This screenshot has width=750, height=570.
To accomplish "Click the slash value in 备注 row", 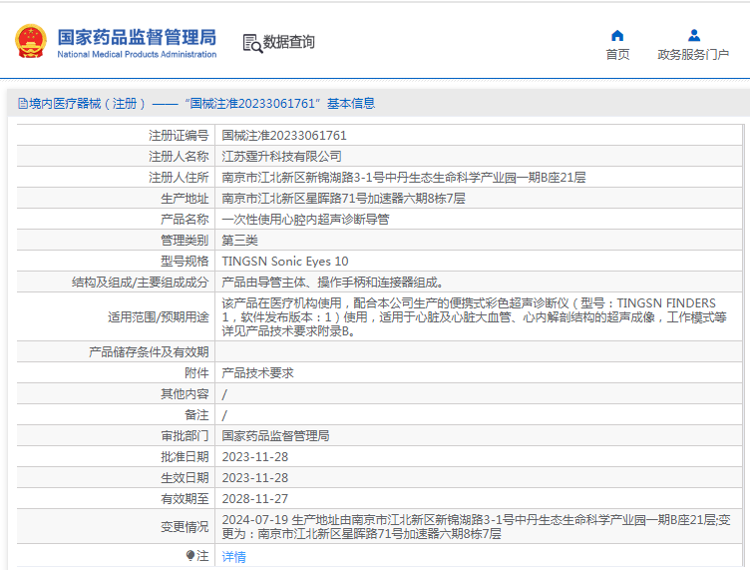I will click(224, 415).
